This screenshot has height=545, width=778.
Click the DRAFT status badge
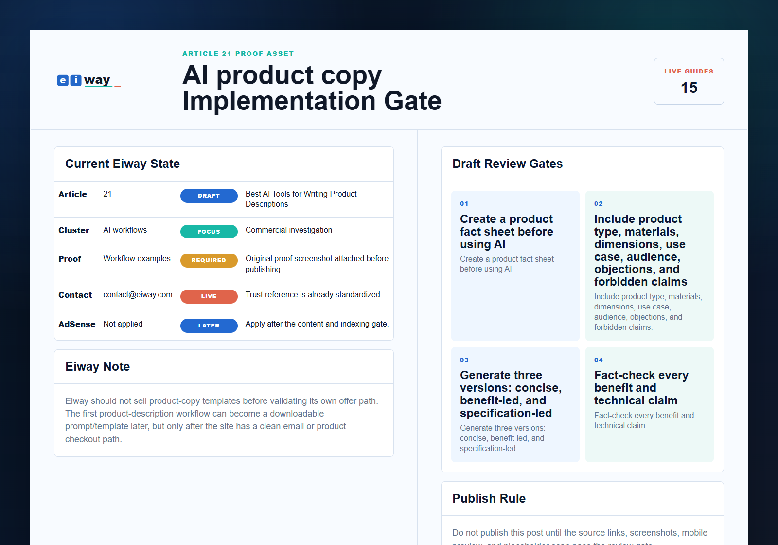coord(209,196)
